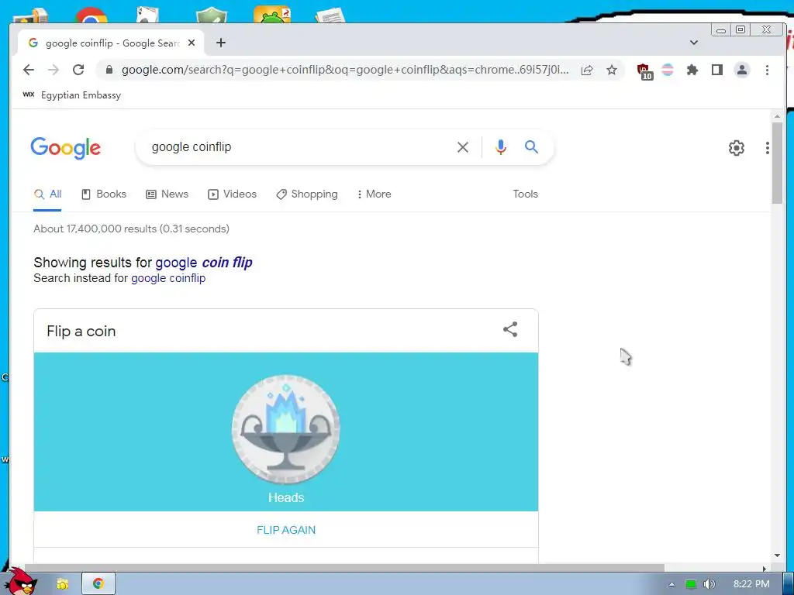Viewport: 794px width, 595px height.
Task: Click the Google logo
Action: (65, 148)
